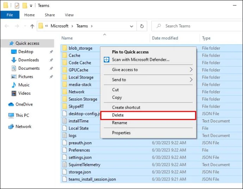Click the GPUCache folder icon
Viewport: 243px width, 189px height.
coord(65,70)
